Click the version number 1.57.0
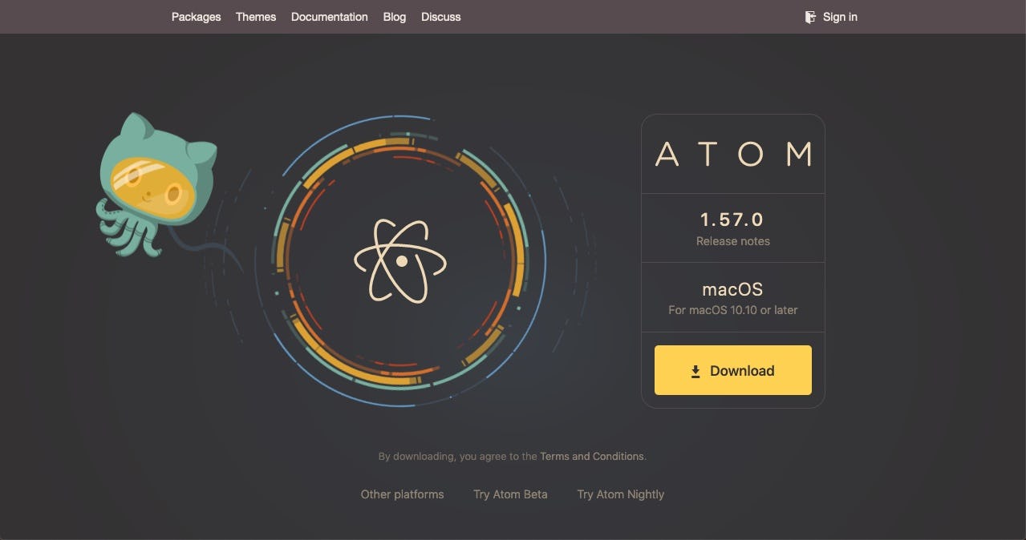Image resolution: width=1026 pixels, height=540 pixels. point(732,219)
